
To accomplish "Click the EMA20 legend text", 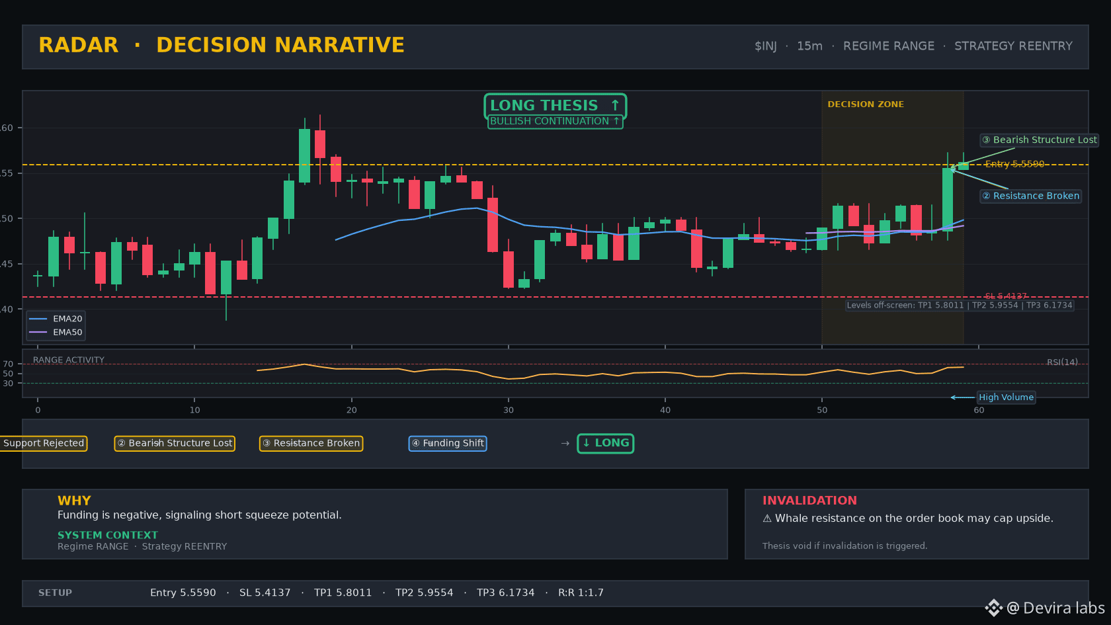I will (x=67, y=319).
